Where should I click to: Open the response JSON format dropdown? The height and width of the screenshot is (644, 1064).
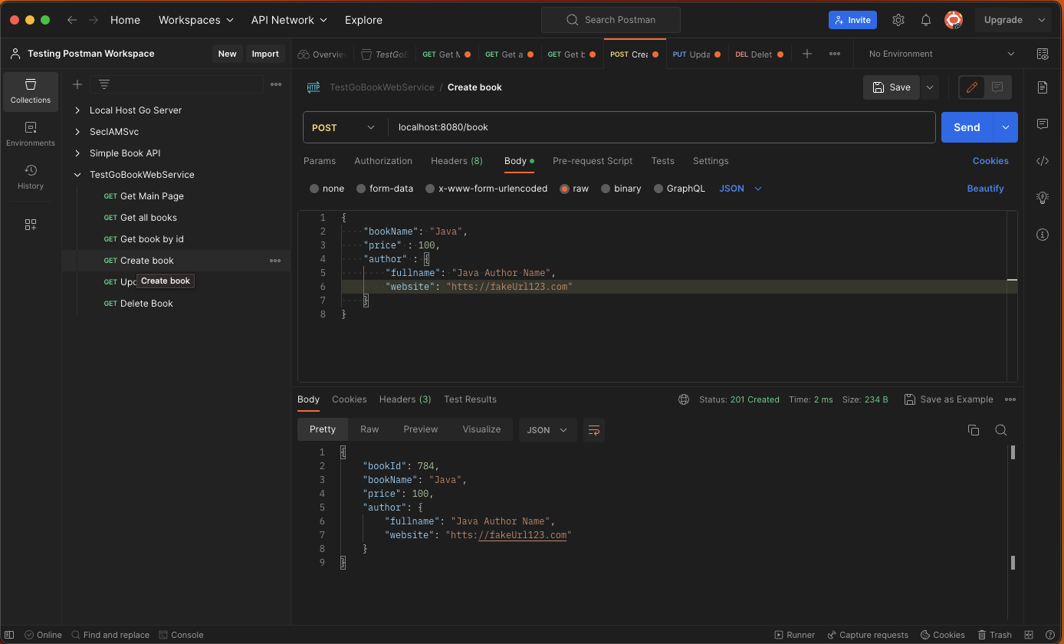547,430
